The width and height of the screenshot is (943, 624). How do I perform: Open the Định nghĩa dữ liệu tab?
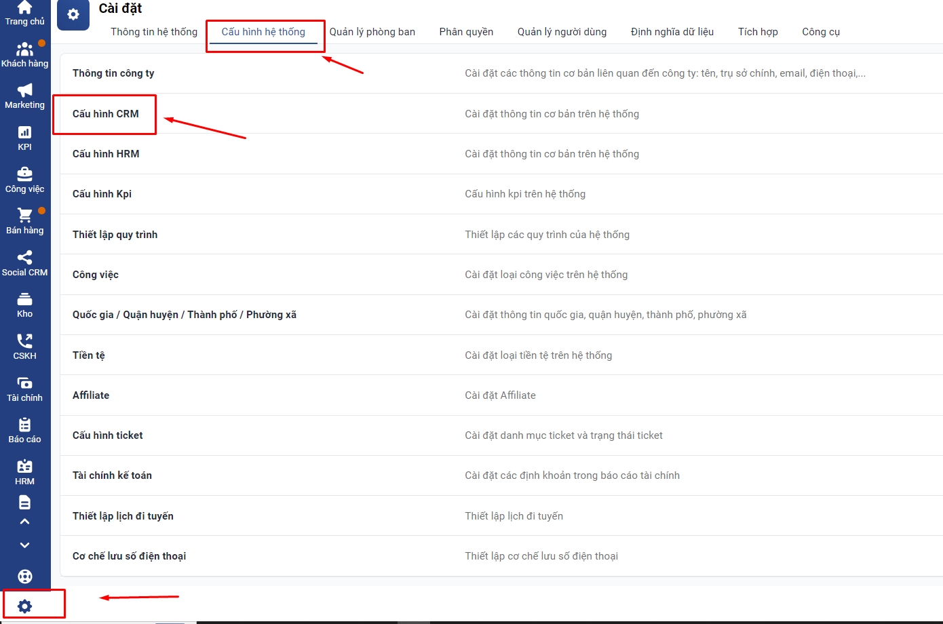tap(672, 32)
